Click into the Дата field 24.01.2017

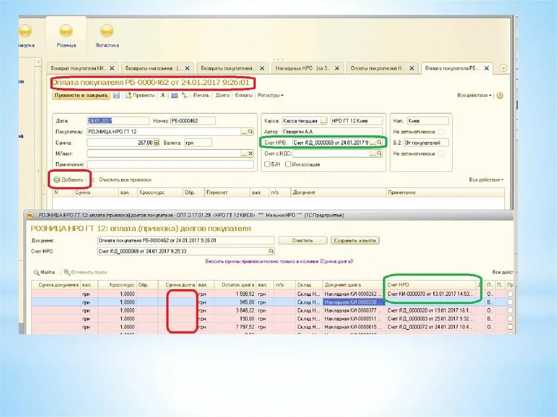pyautogui.click(x=118, y=121)
